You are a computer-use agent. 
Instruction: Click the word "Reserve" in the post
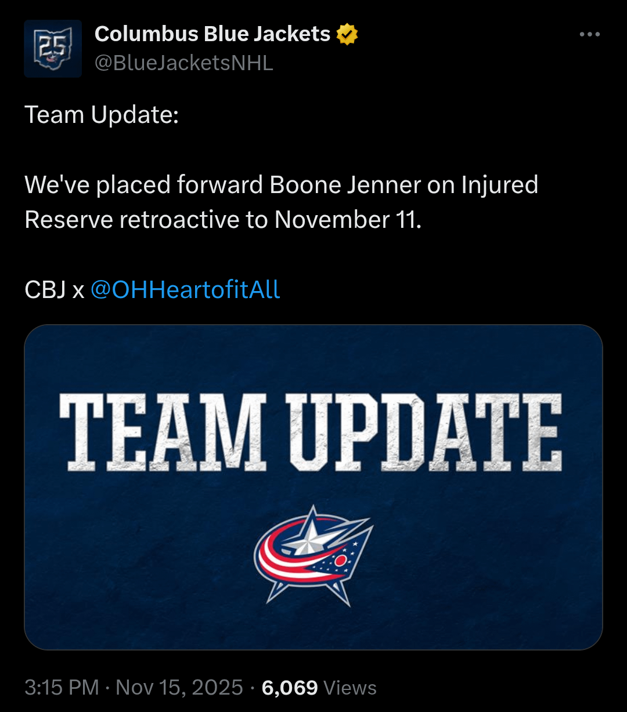click(x=69, y=220)
